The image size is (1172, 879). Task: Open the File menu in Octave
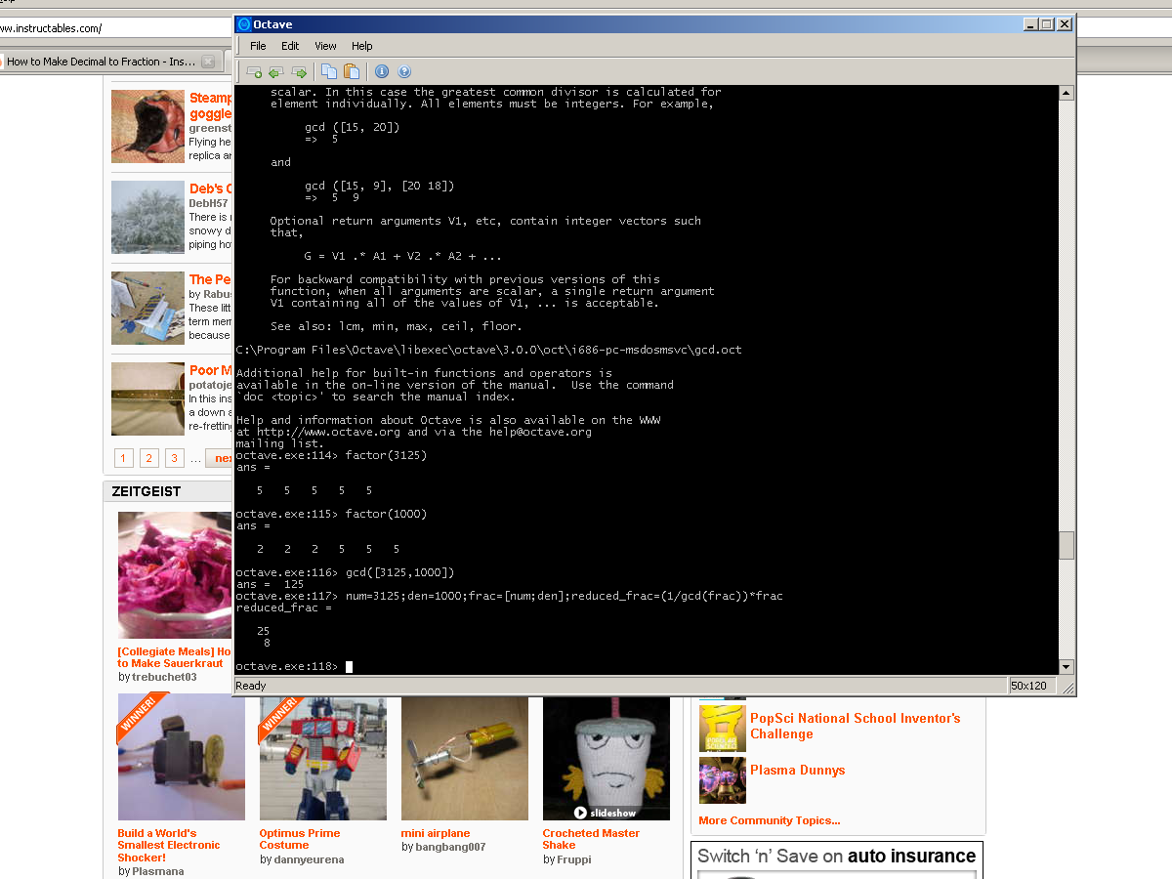257,46
